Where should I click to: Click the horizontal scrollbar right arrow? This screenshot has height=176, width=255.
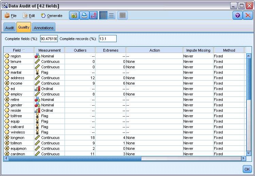pos(243,158)
